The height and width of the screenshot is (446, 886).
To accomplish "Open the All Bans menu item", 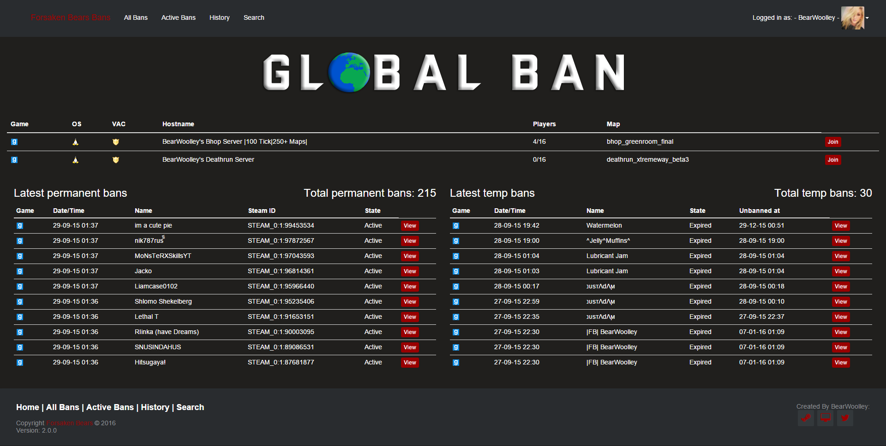I will 136,18.
